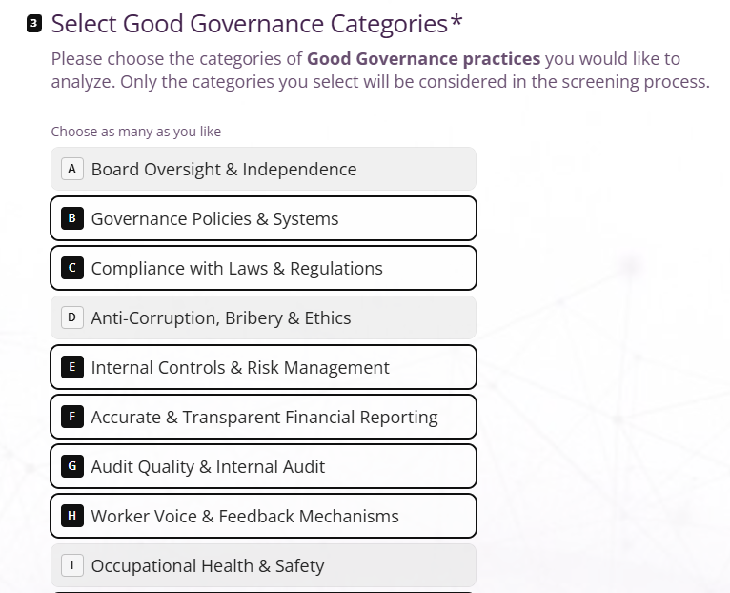Click the letter I key badge
Viewport: 730px width, 593px height.
(72, 565)
